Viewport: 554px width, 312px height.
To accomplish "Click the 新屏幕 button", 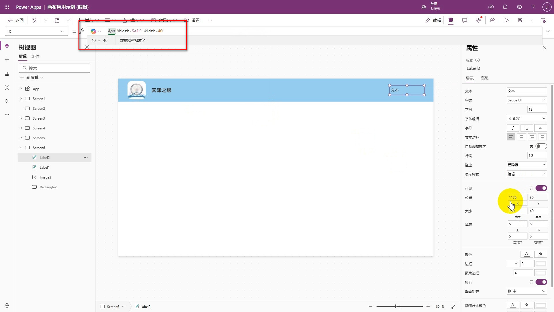I will pos(31,77).
